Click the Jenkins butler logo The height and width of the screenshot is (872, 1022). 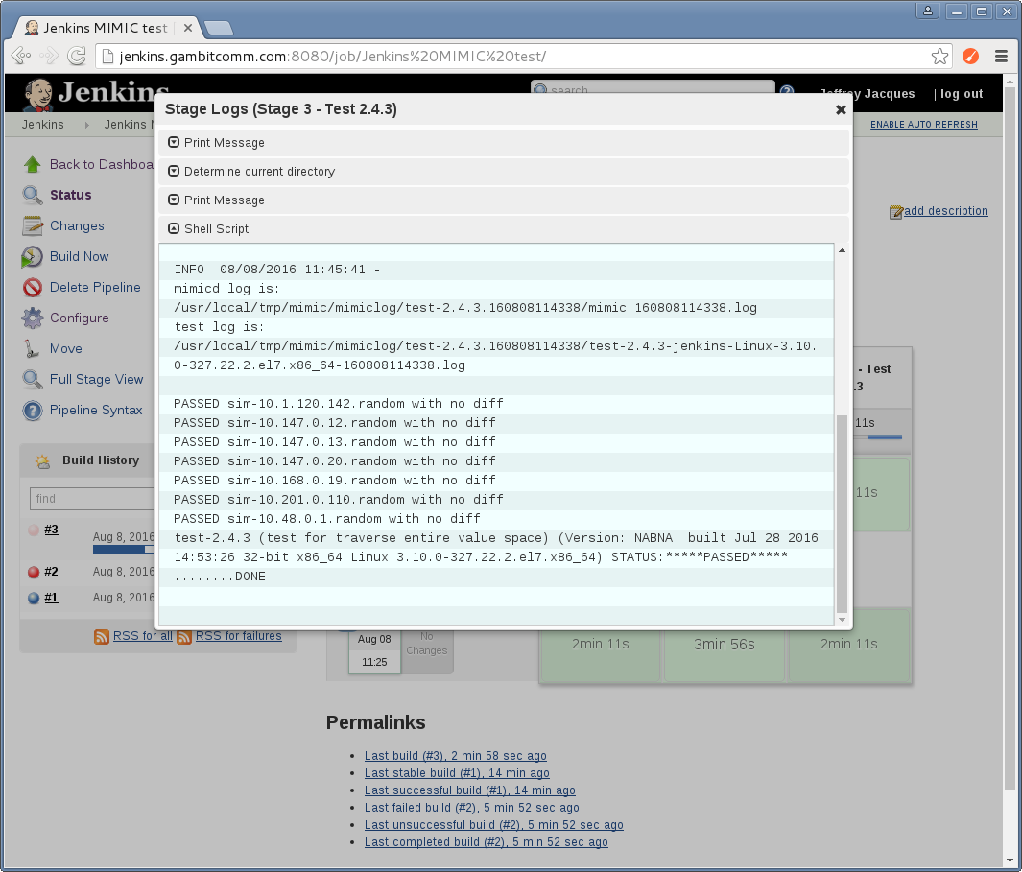click(38, 95)
